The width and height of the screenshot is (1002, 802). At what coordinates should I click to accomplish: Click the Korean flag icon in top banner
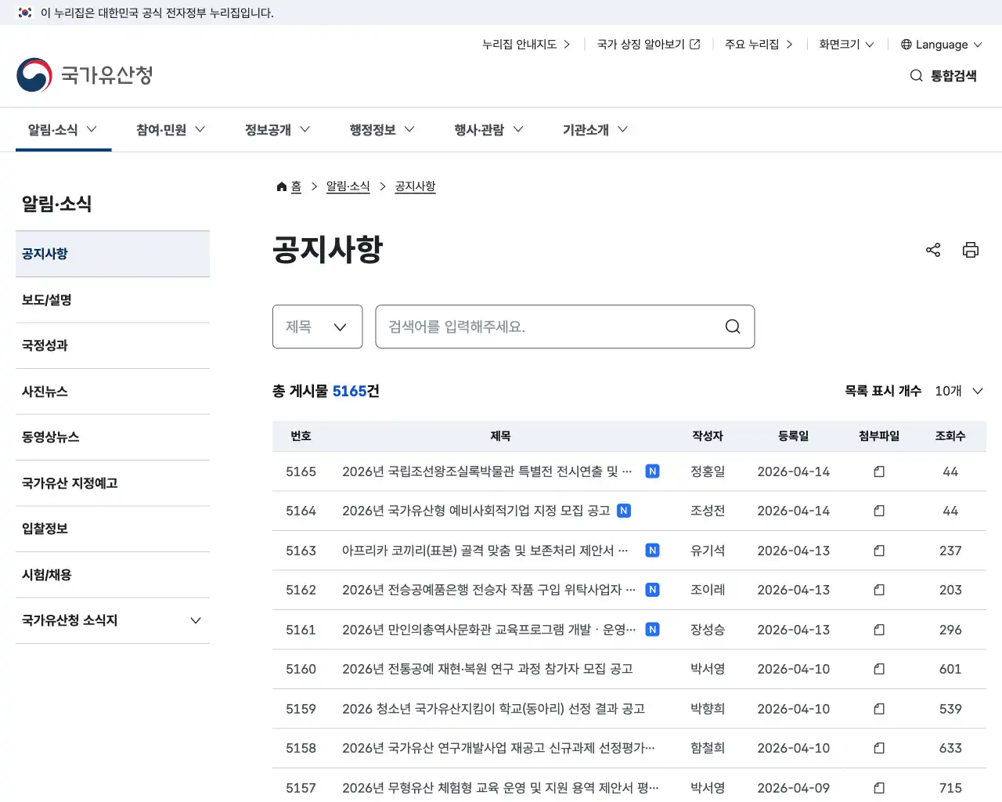point(25,13)
